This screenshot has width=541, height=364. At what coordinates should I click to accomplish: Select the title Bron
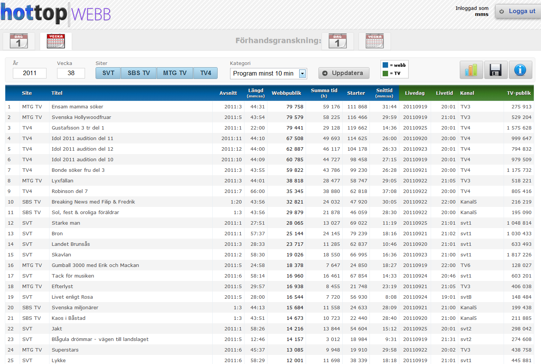pos(57,233)
